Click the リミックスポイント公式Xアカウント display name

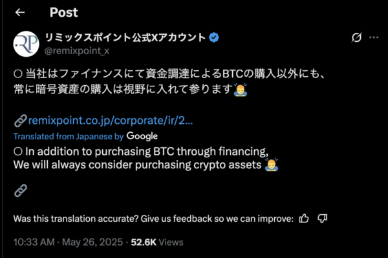point(125,37)
